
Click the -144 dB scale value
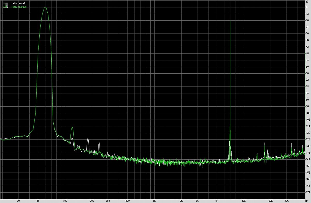308,159
